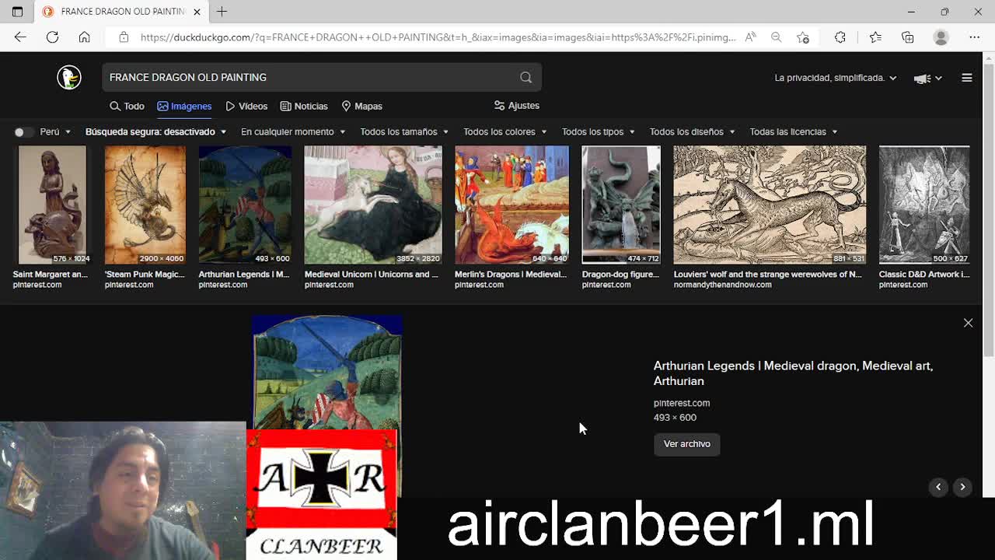Switch to the Noticias tab
Image resolution: width=995 pixels, height=560 pixels.
[x=304, y=106]
